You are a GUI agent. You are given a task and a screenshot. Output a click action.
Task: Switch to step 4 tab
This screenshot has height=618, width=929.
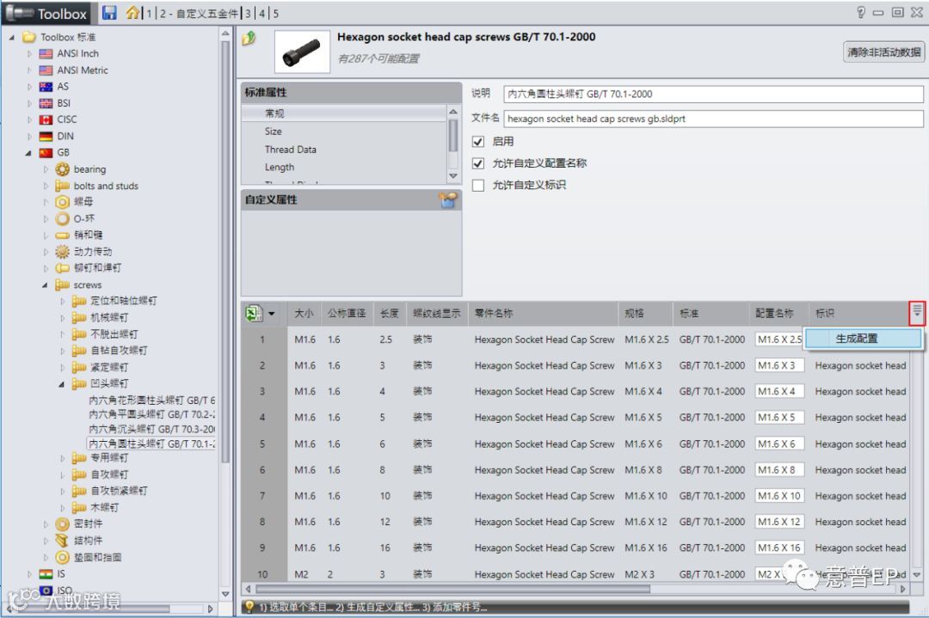(261, 13)
